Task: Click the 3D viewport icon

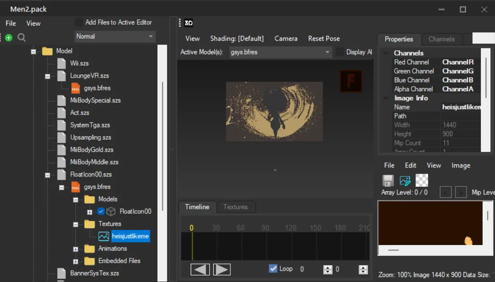Action: pos(188,23)
